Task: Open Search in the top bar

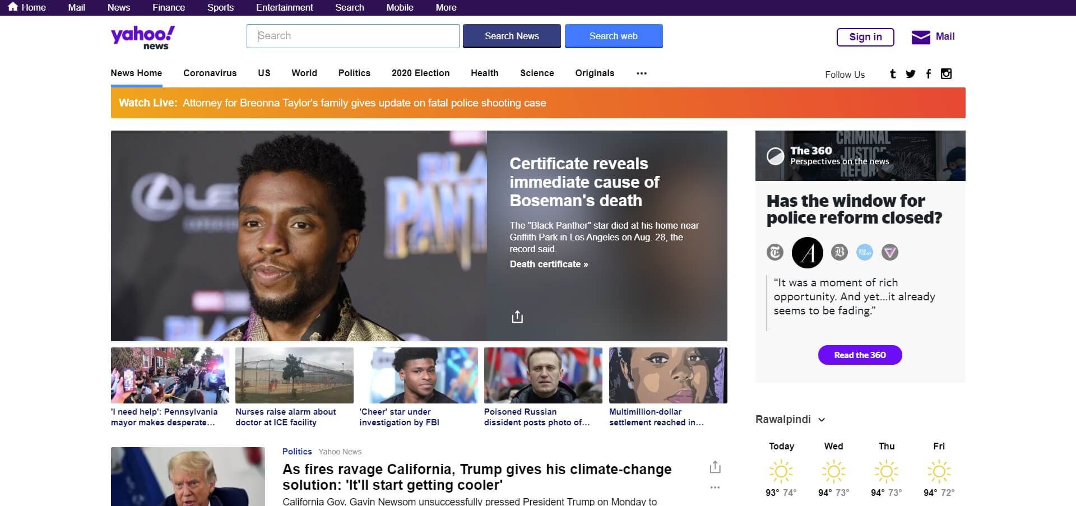Action: point(350,7)
